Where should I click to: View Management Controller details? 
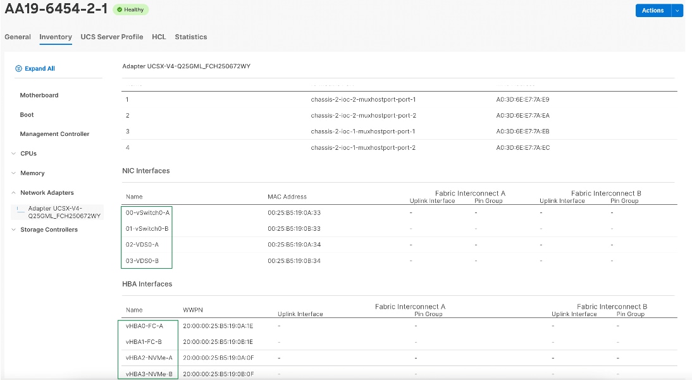tap(54, 134)
